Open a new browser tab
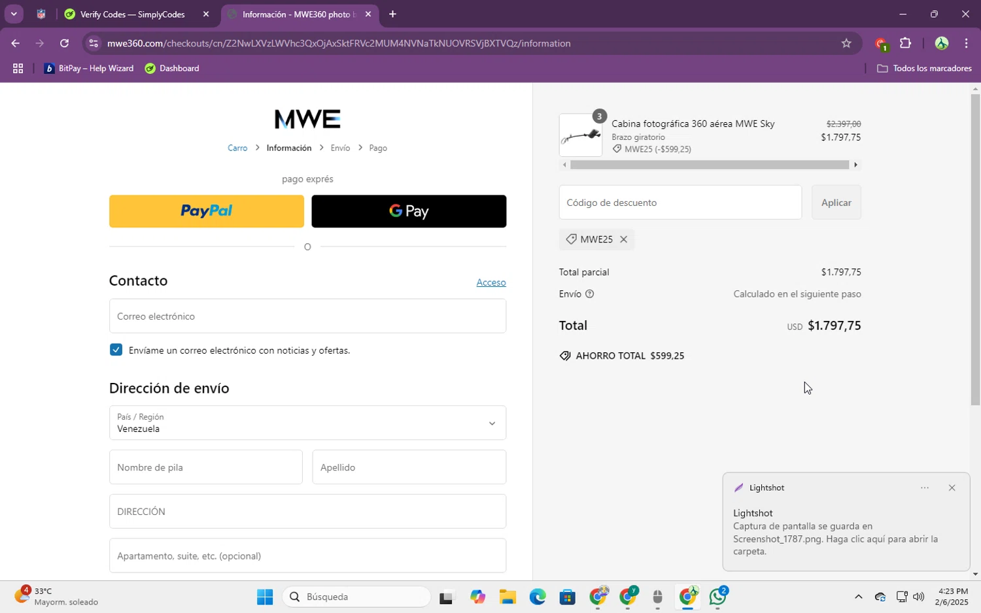 [392, 14]
